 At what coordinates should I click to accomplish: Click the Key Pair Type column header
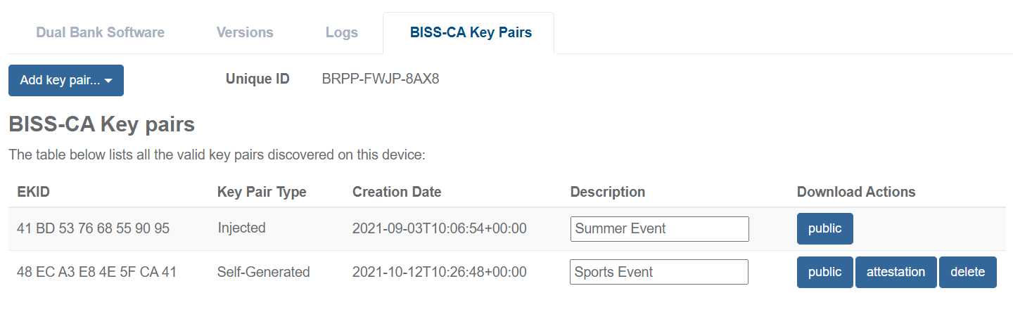point(262,192)
